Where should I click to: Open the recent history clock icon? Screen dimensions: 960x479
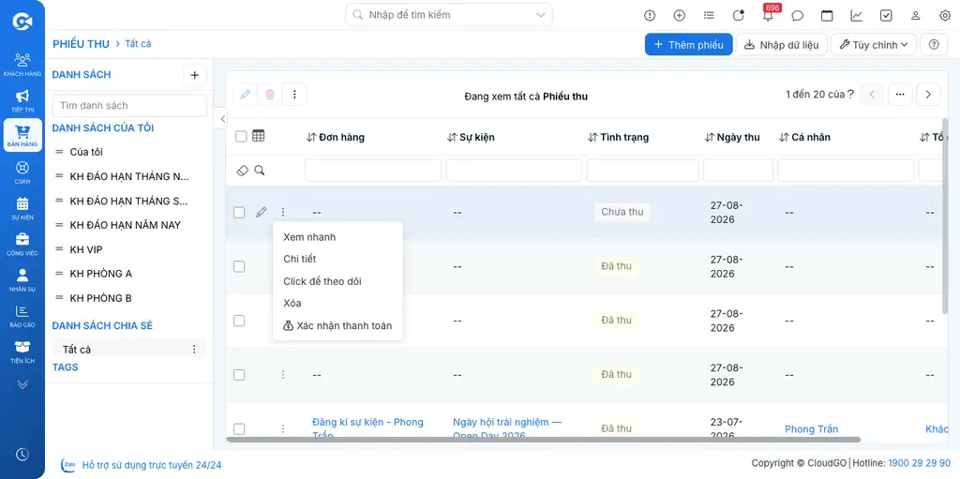click(x=22, y=455)
